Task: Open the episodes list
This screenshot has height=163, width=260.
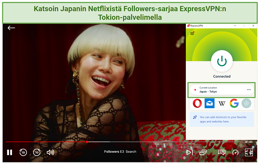Action: click(x=203, y=152)
